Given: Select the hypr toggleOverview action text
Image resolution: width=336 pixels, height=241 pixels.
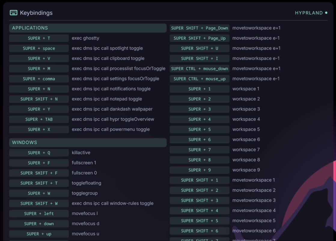Looking at the screenshot, I should pyautogui.click(x=113, y=119).
